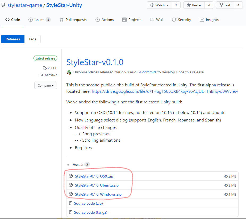246x219 pixels.
Task: Click the Actions play icon
Action: [98, 20]
